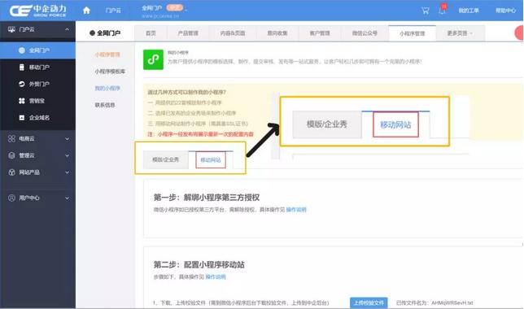The width and height of the screenshot is (524, 309).
Task: Open 我的小程序 in the sub-navigation
Action: click(107, 88)
